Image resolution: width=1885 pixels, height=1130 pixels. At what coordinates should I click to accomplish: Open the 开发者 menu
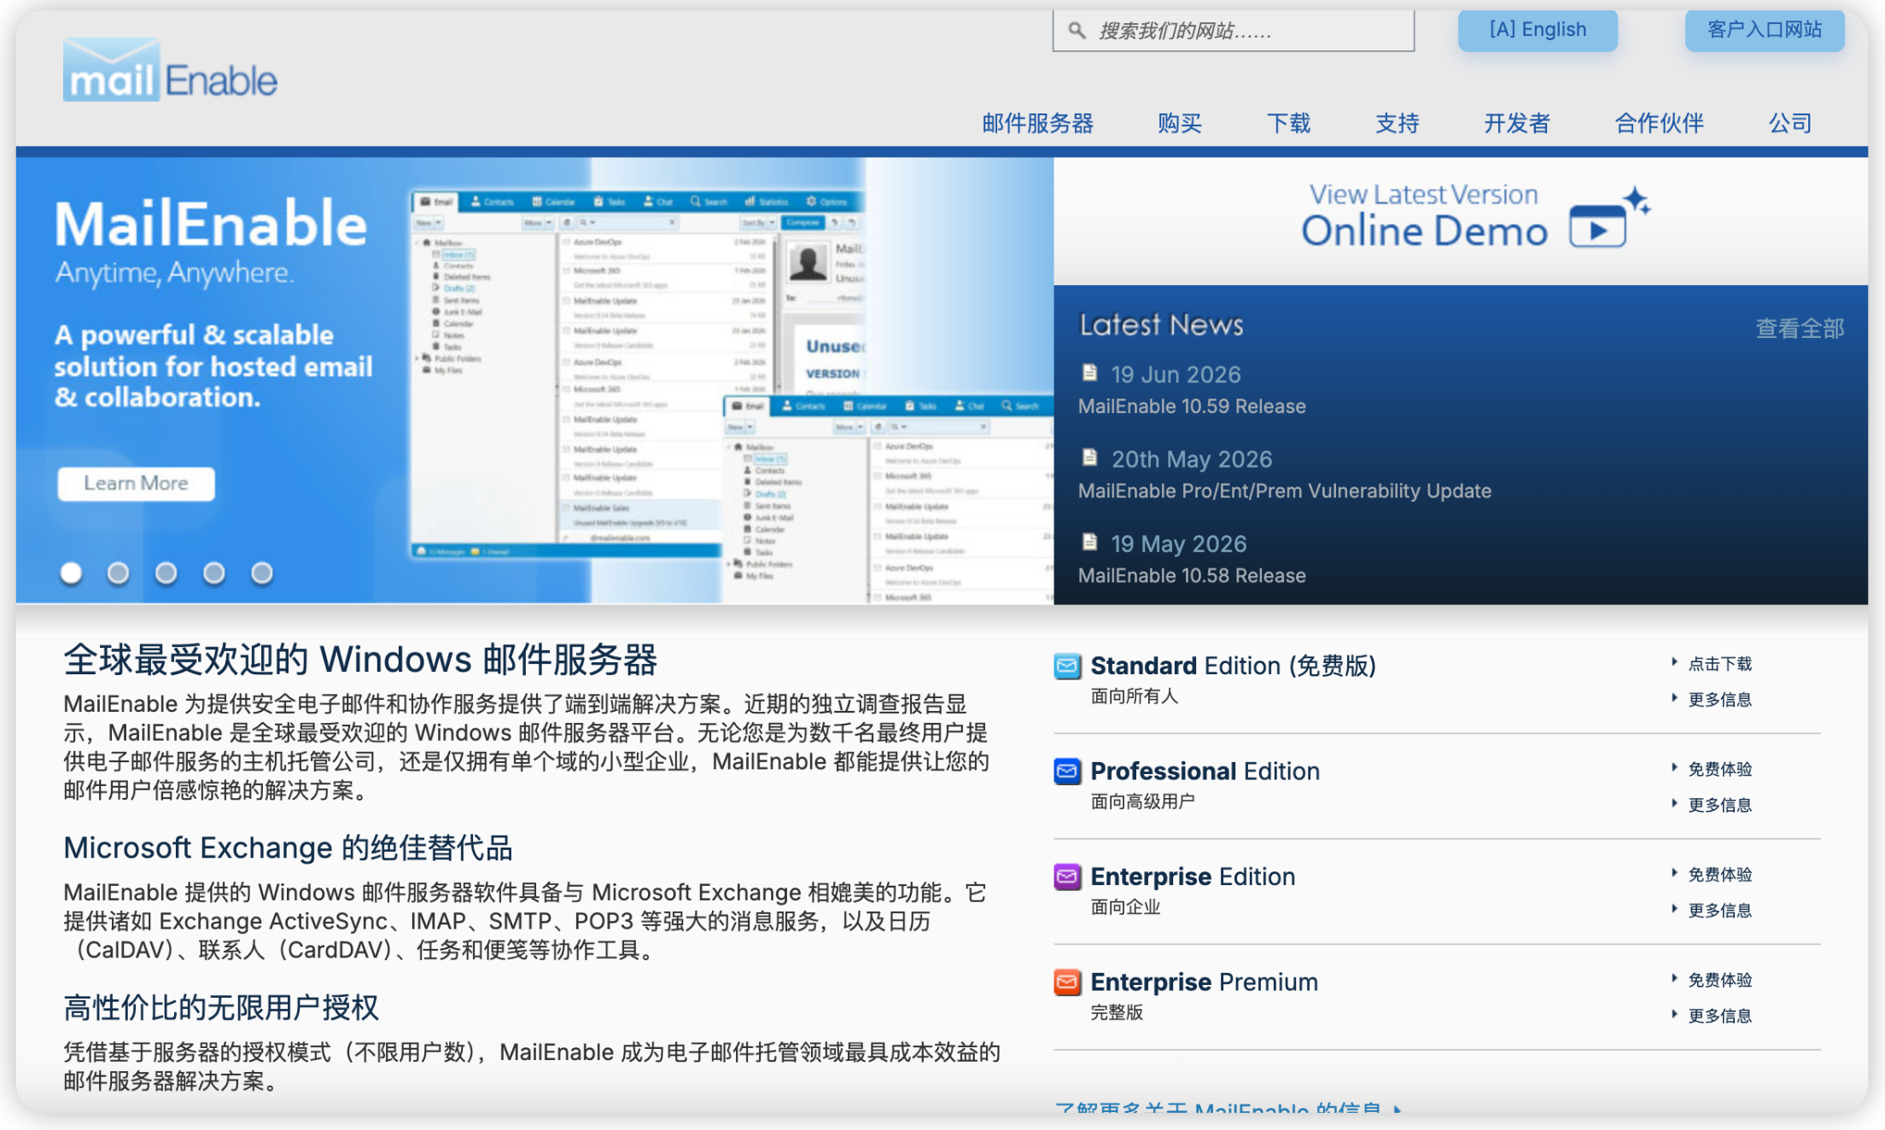(1516, 124)
